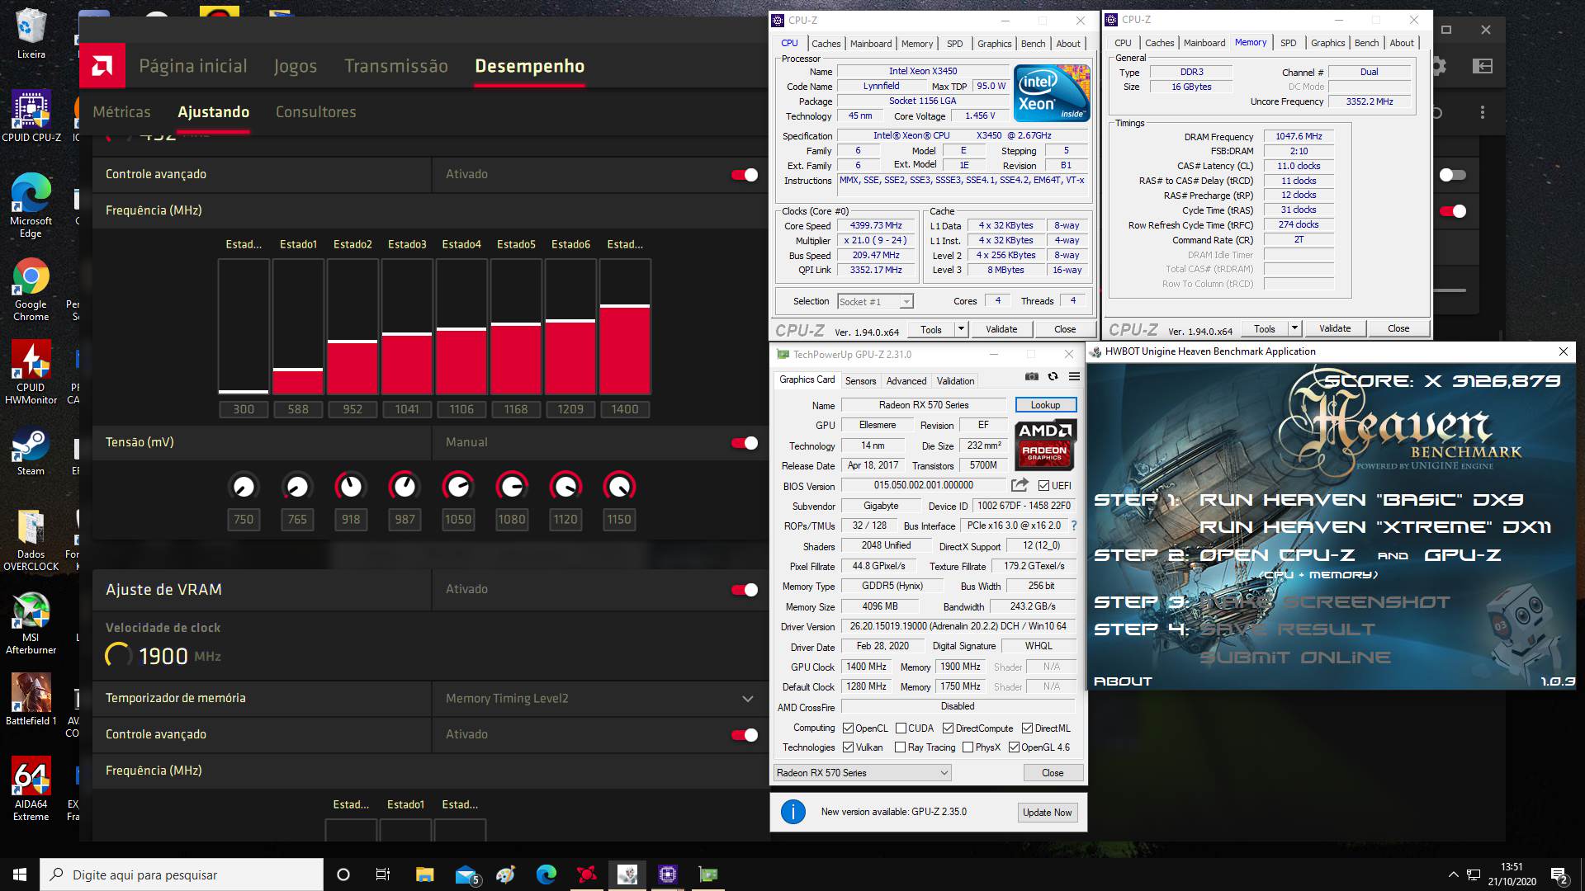Open the Consultores sub-tab
The width and height of the screenshot is (1585, 891).
tap(316, 112)
